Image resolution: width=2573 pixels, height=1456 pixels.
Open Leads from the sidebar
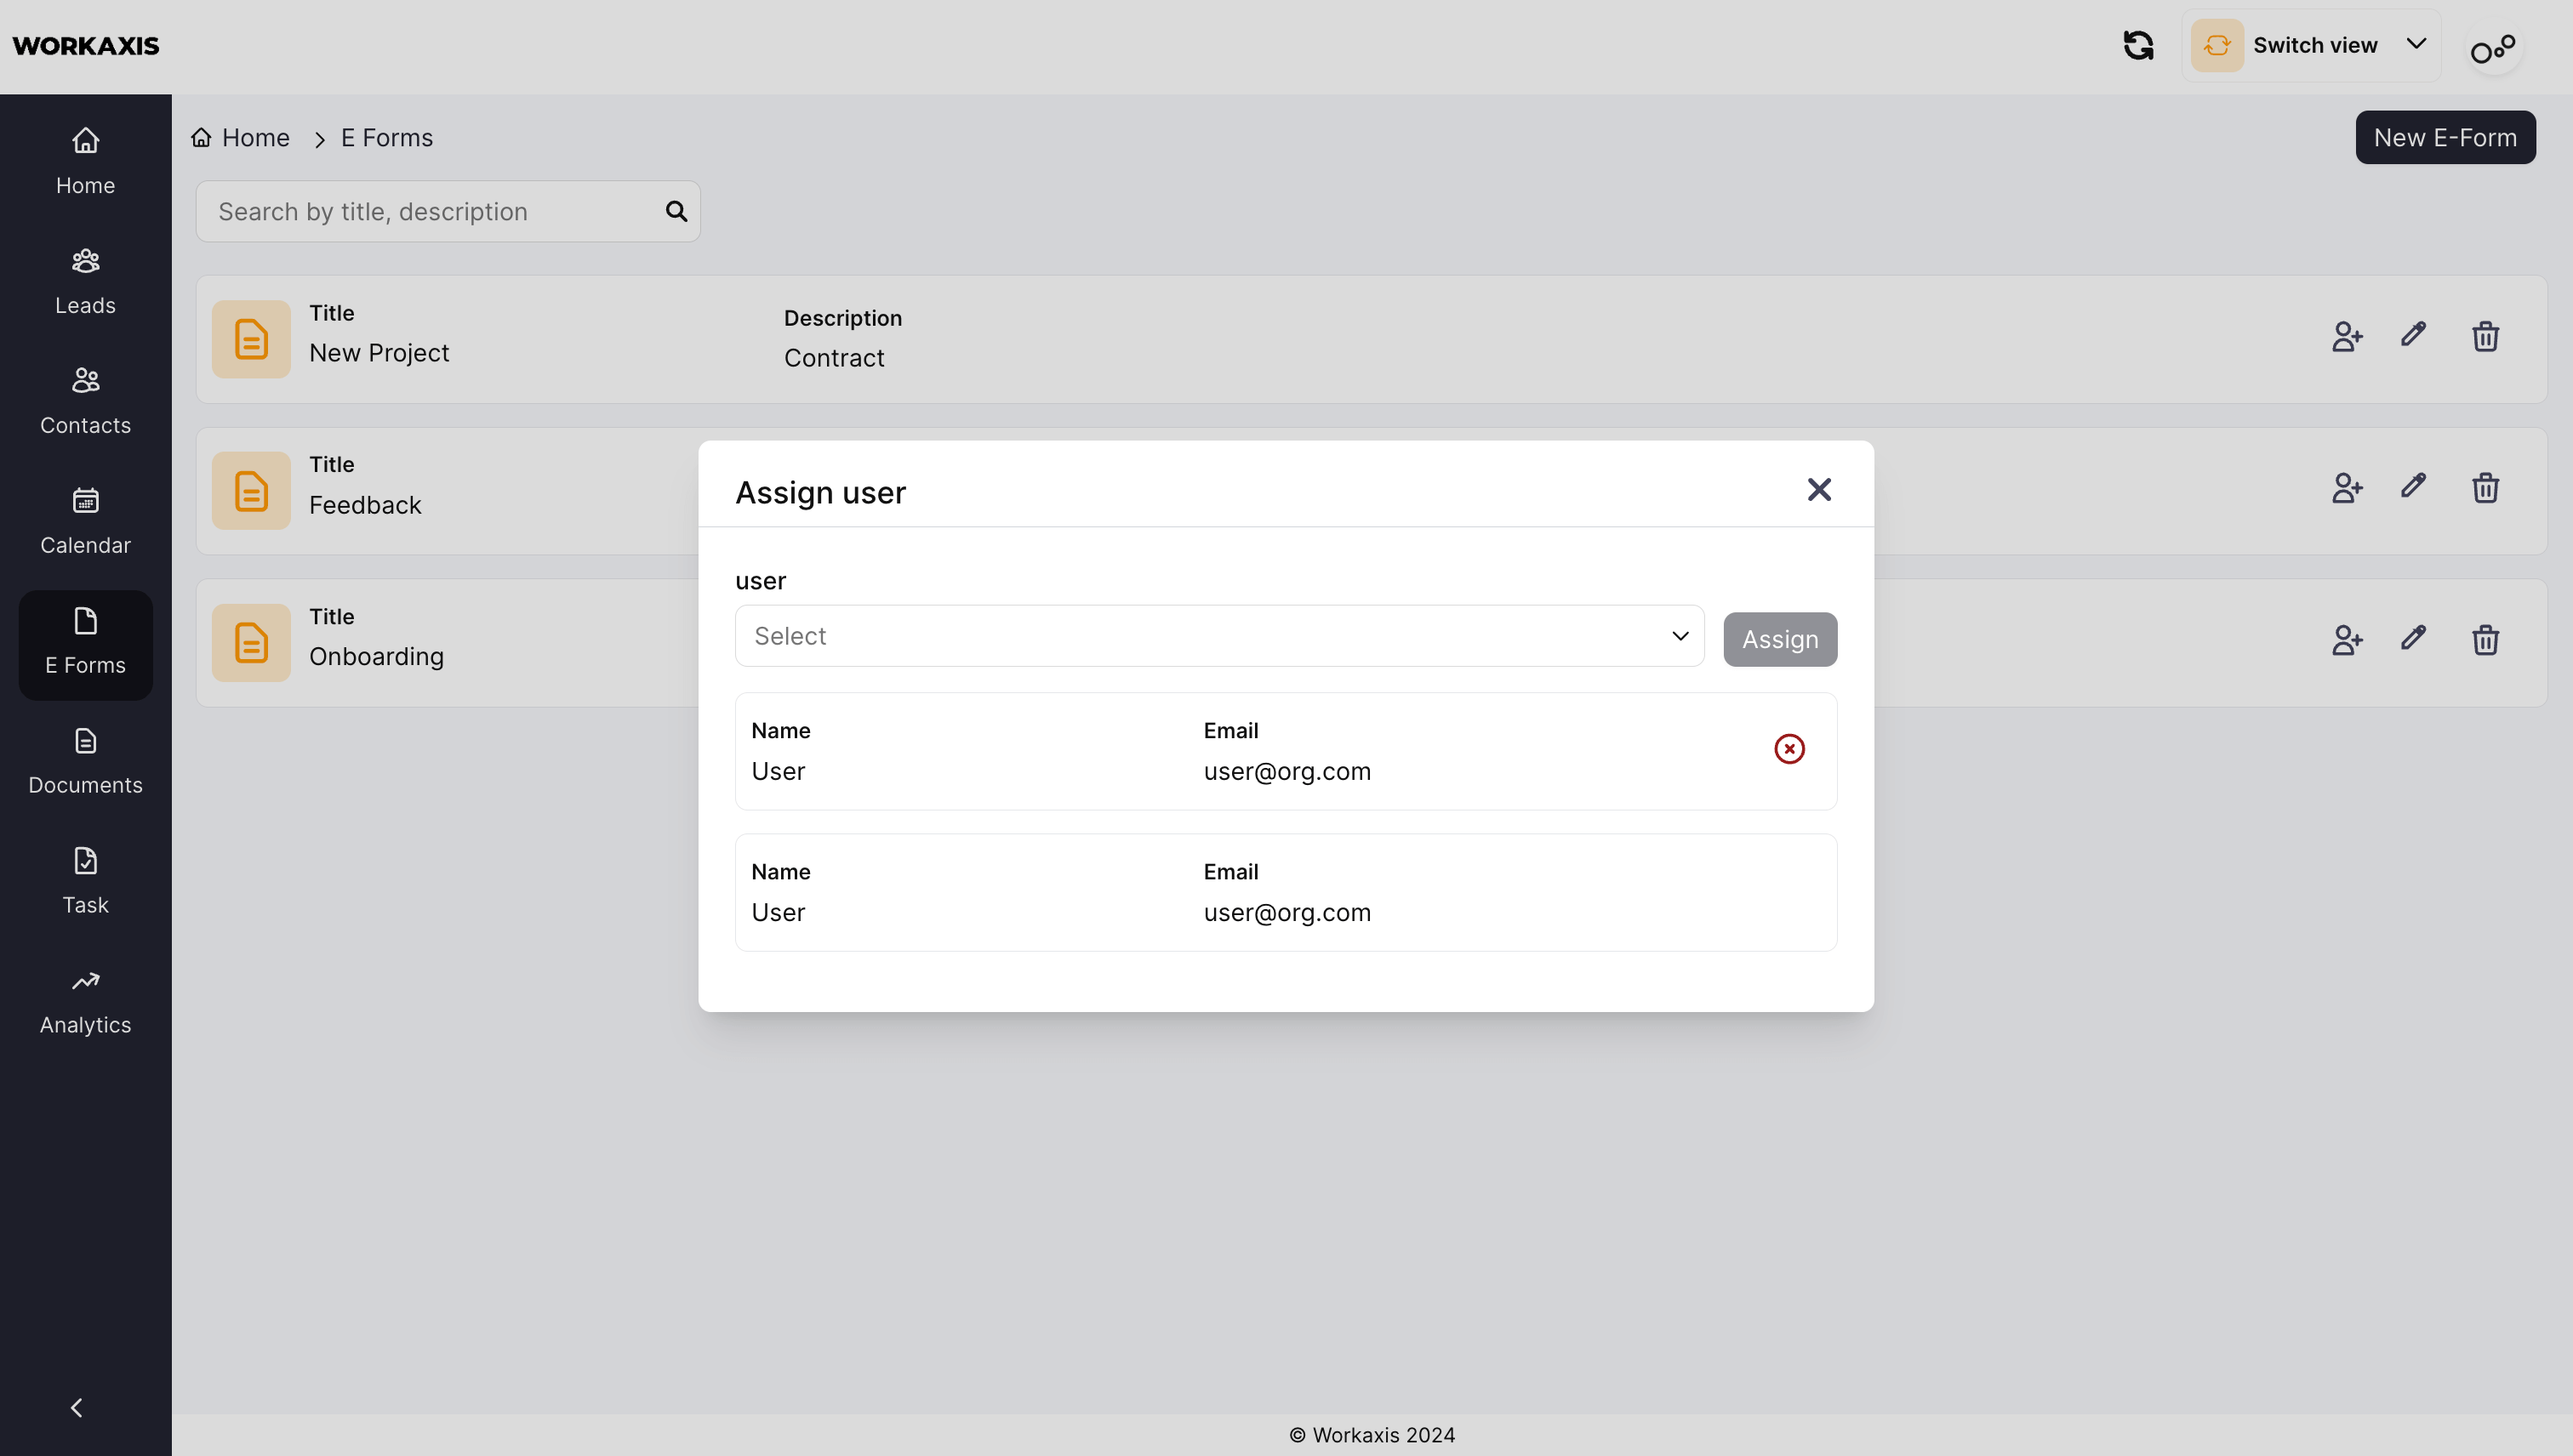point(85,281)
